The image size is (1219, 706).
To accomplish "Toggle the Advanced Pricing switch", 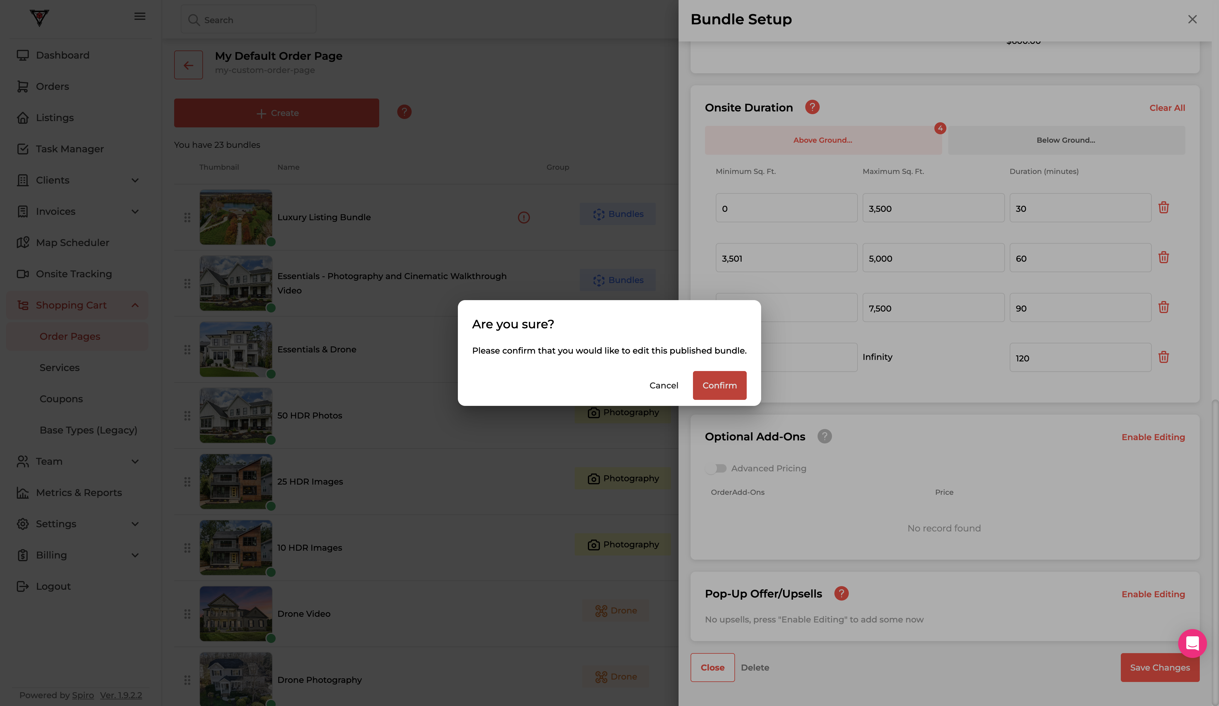I will [x=716, y=468].
